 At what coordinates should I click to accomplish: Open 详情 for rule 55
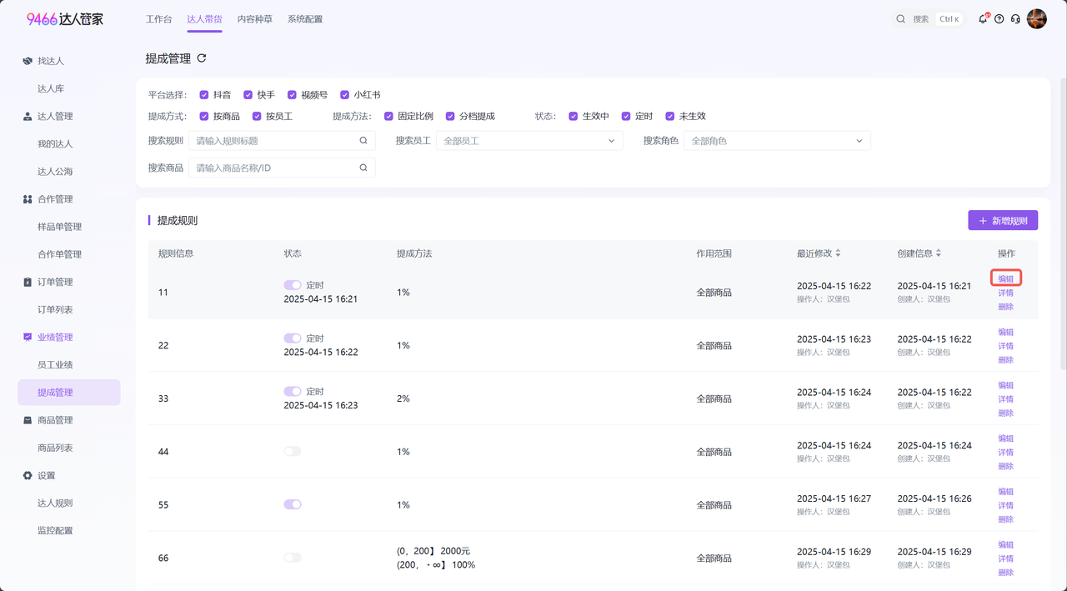point(1006,505)
